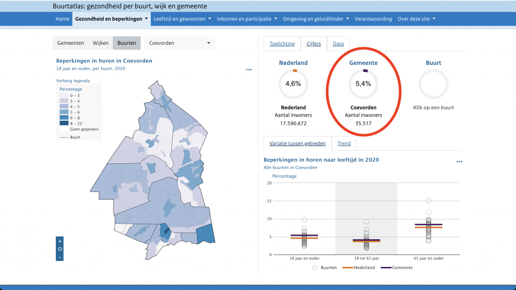Expand Leefstijl en gewoonten menu

point(182,19)
